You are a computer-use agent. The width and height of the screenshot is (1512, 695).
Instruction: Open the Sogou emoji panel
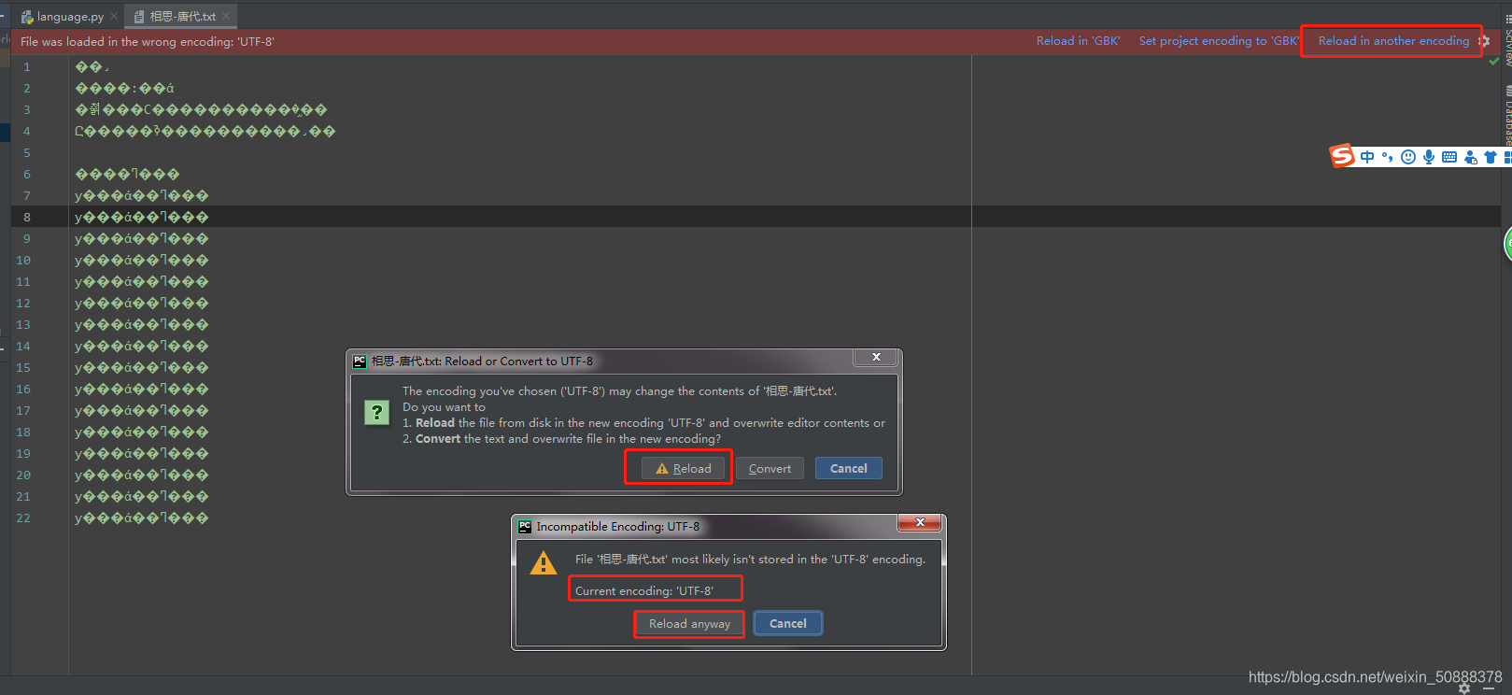[x=1408, y=157]
